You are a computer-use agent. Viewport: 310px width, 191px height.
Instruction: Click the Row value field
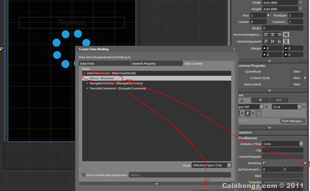point(258,15)
